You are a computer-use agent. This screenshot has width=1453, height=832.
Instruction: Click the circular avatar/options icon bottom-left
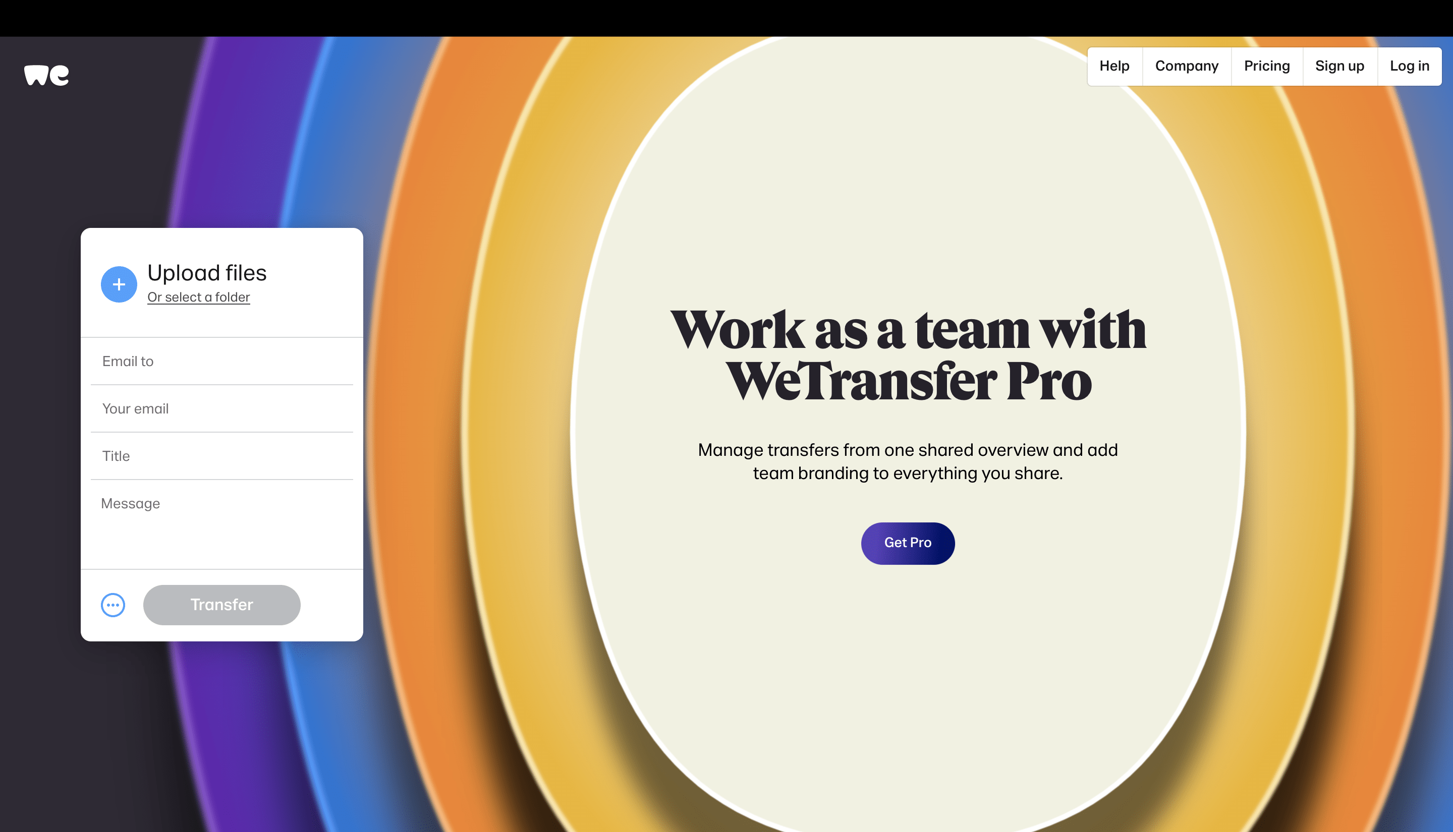pyautogui.click(x=113, y=605)
